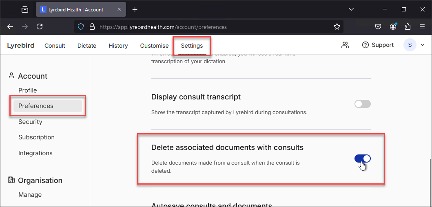Open the Dictate tab

87,46
